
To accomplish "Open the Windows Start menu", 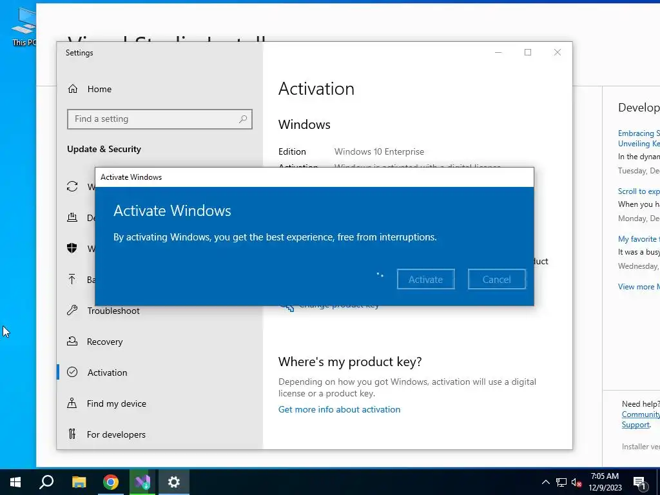I will [15, 482].
